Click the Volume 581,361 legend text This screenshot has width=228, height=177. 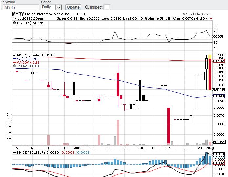click(x=28, y=66)
